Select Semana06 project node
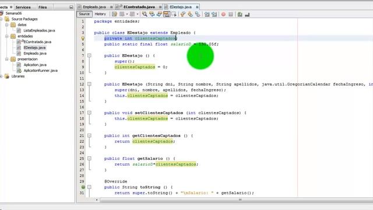 pos(13,13)
